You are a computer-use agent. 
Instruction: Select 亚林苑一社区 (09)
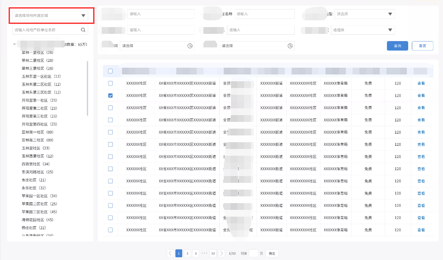point(38,132)
